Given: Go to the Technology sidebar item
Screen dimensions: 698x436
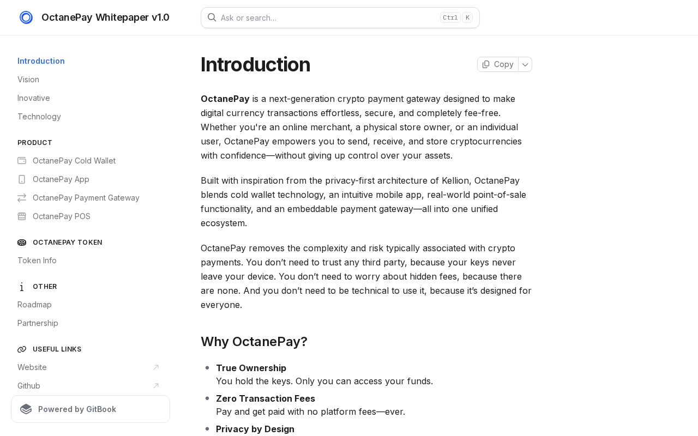Looking at the screenshot, I should point(39,117).
